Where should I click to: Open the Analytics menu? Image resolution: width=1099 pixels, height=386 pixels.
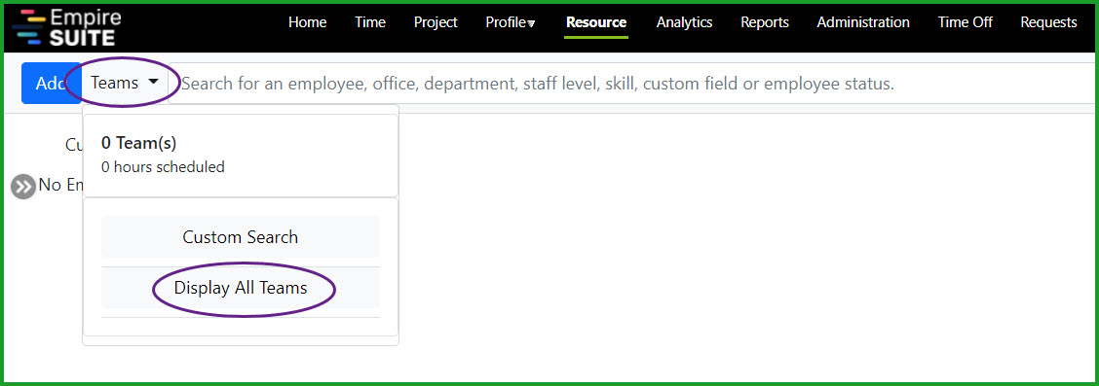(x=684, y=22)
